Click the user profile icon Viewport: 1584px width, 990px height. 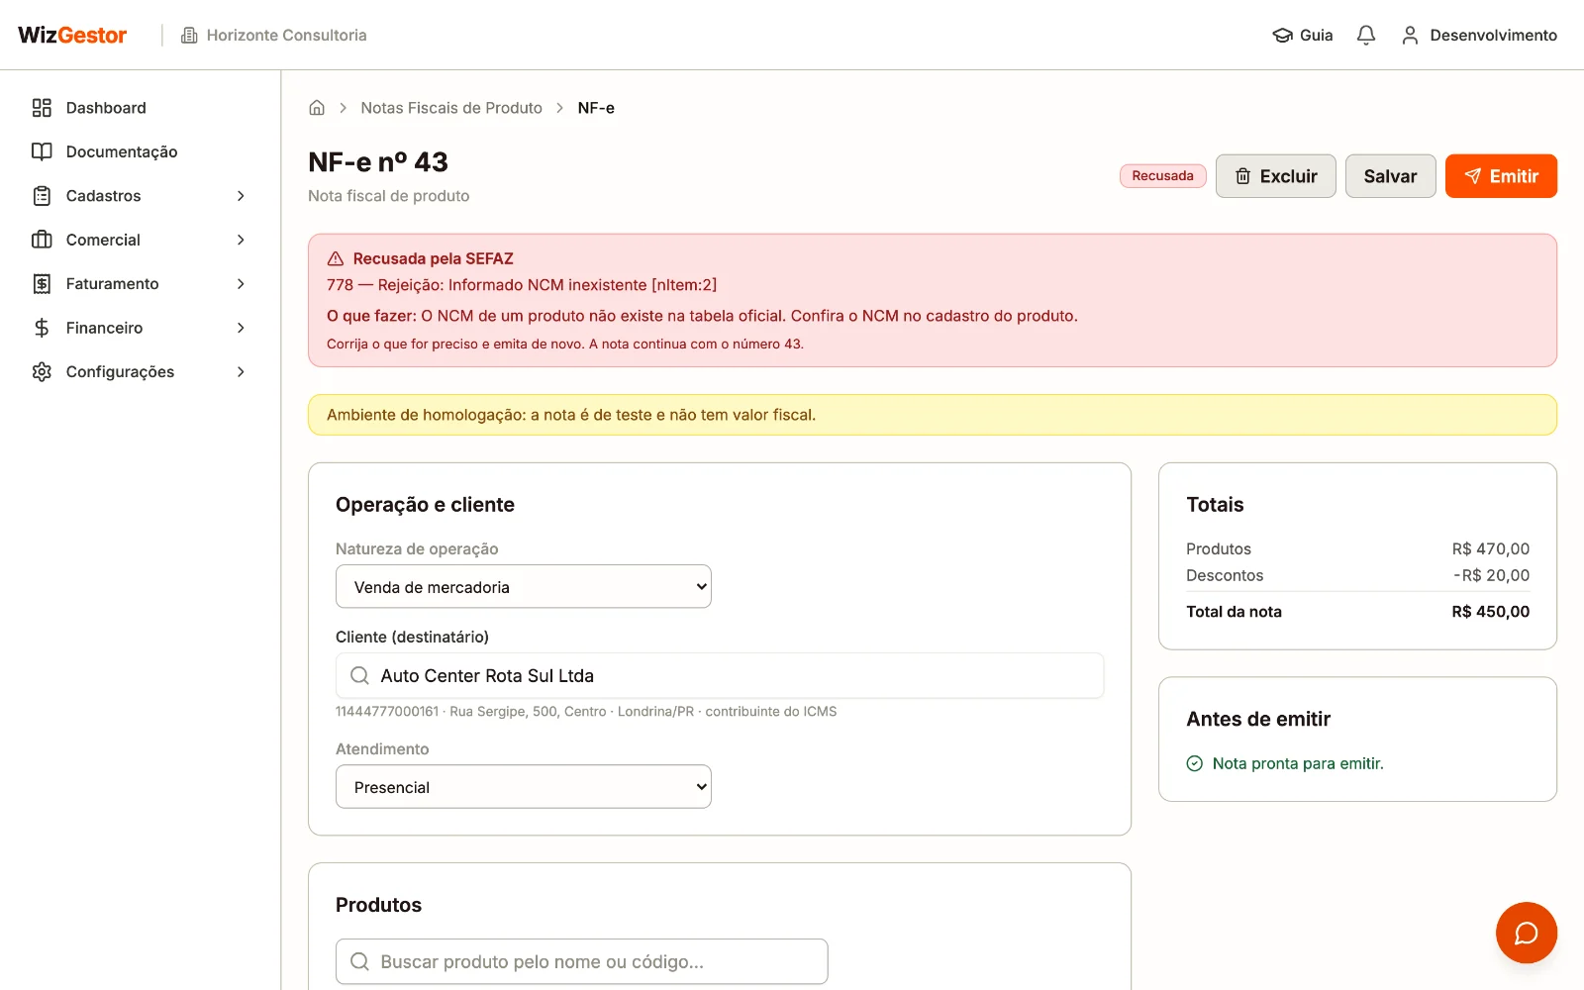click(1410, 35)
